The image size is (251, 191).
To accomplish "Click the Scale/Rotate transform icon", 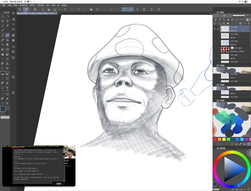I will coord(97,9).
